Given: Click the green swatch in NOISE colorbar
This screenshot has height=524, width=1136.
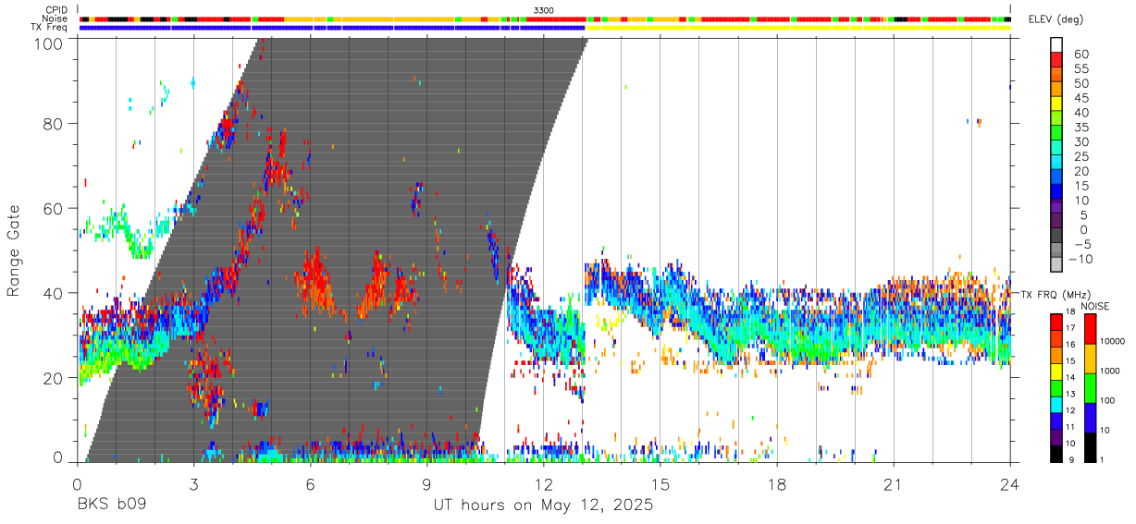Looking at the screenshot, I should [x=1091, y=387].
